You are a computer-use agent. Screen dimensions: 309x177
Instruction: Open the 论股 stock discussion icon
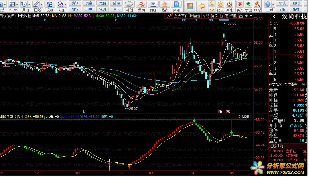coord(50,4)
